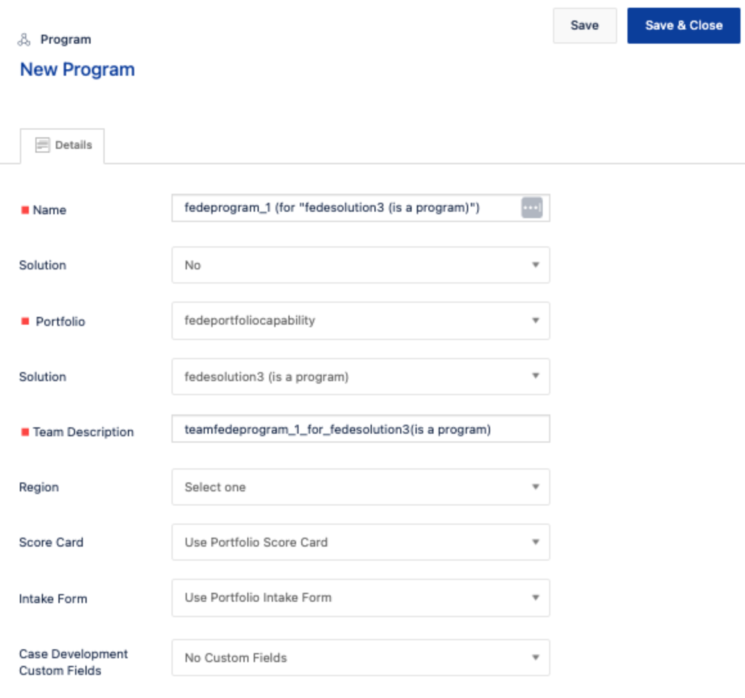Click the Name label
Viewport: 745px width, 698px height.
[x=49, y=210]
